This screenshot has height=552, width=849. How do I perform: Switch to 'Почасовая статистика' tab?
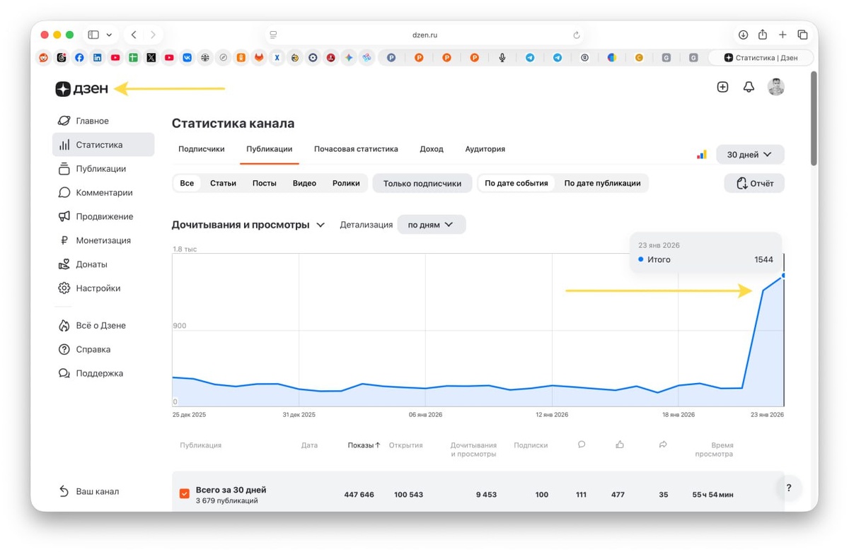(x=356, y=149)
